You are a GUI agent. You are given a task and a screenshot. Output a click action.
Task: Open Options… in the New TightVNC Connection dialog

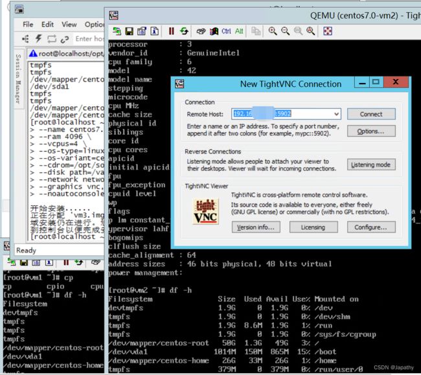click(x=371, y=131)
